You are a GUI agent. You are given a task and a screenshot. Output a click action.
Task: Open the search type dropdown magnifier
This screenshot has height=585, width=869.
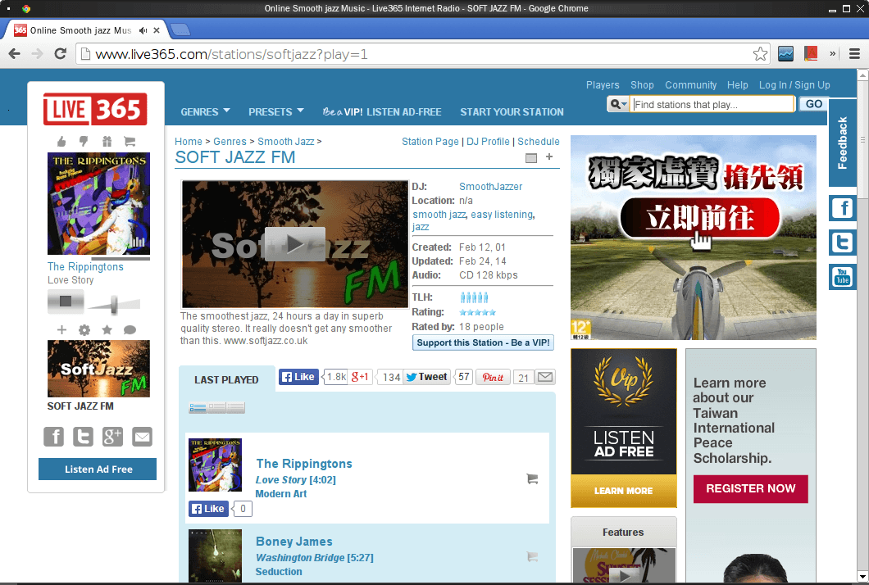point(617,104)
